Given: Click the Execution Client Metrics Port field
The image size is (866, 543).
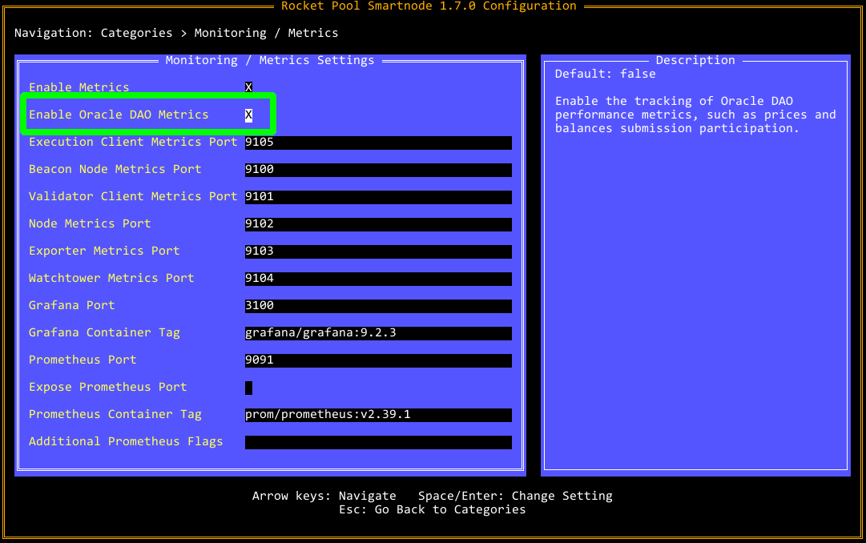Looking at the screenshot, I should pyautogui.click(x=378, y=143).
